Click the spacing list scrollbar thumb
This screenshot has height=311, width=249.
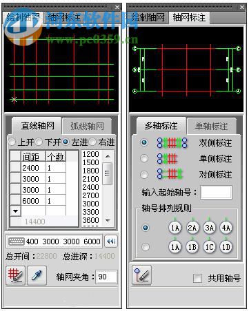(x=107, y=173)
